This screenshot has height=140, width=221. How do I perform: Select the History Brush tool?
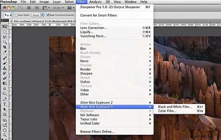tap(5, 73)
